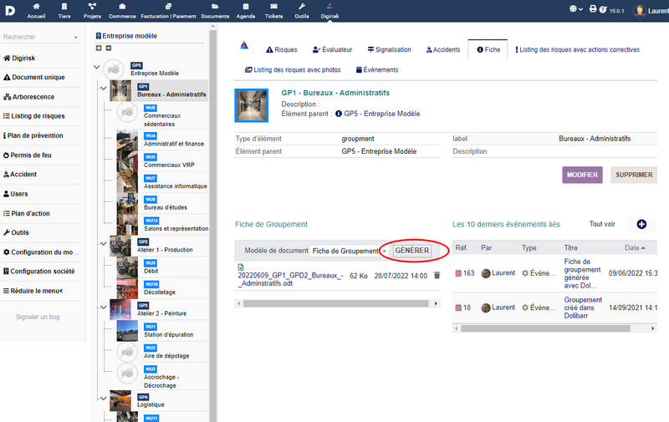Open the Documents module icon

(215, 7)
